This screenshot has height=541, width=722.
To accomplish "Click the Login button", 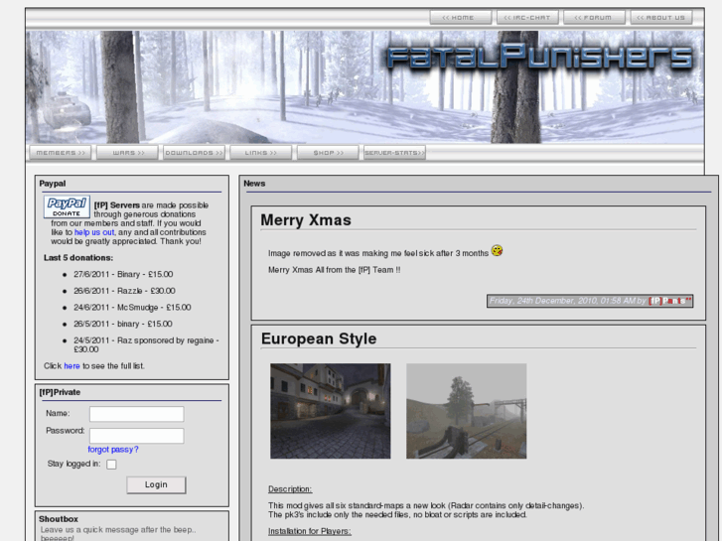I will [156, 484].
